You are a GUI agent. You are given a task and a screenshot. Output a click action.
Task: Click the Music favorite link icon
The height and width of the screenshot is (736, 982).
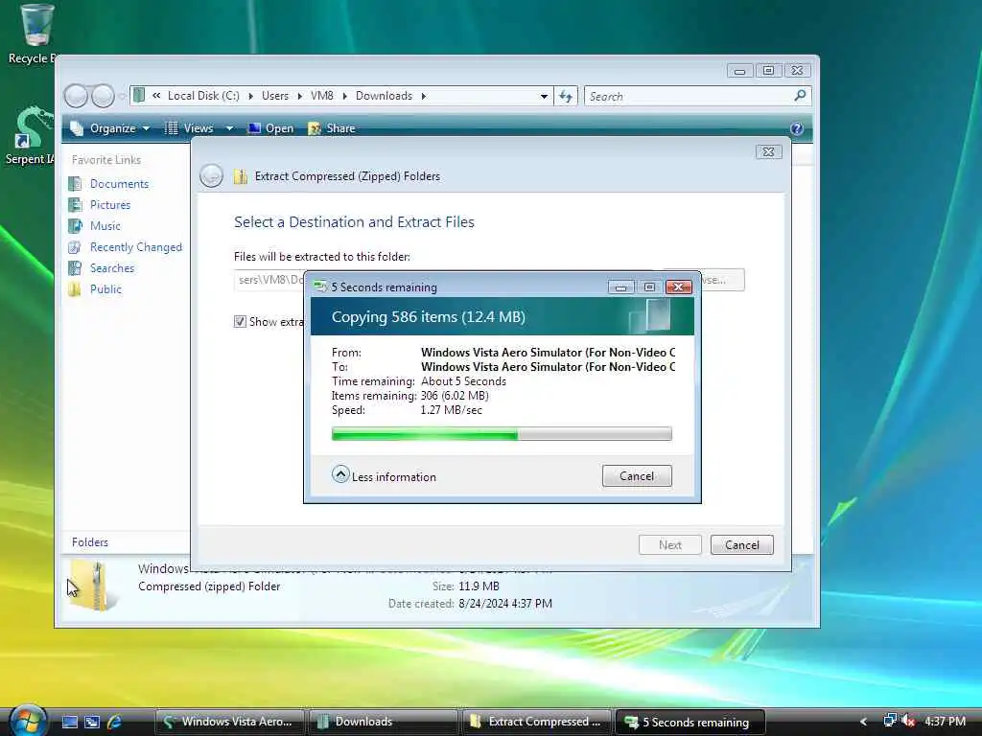point(75,226)
